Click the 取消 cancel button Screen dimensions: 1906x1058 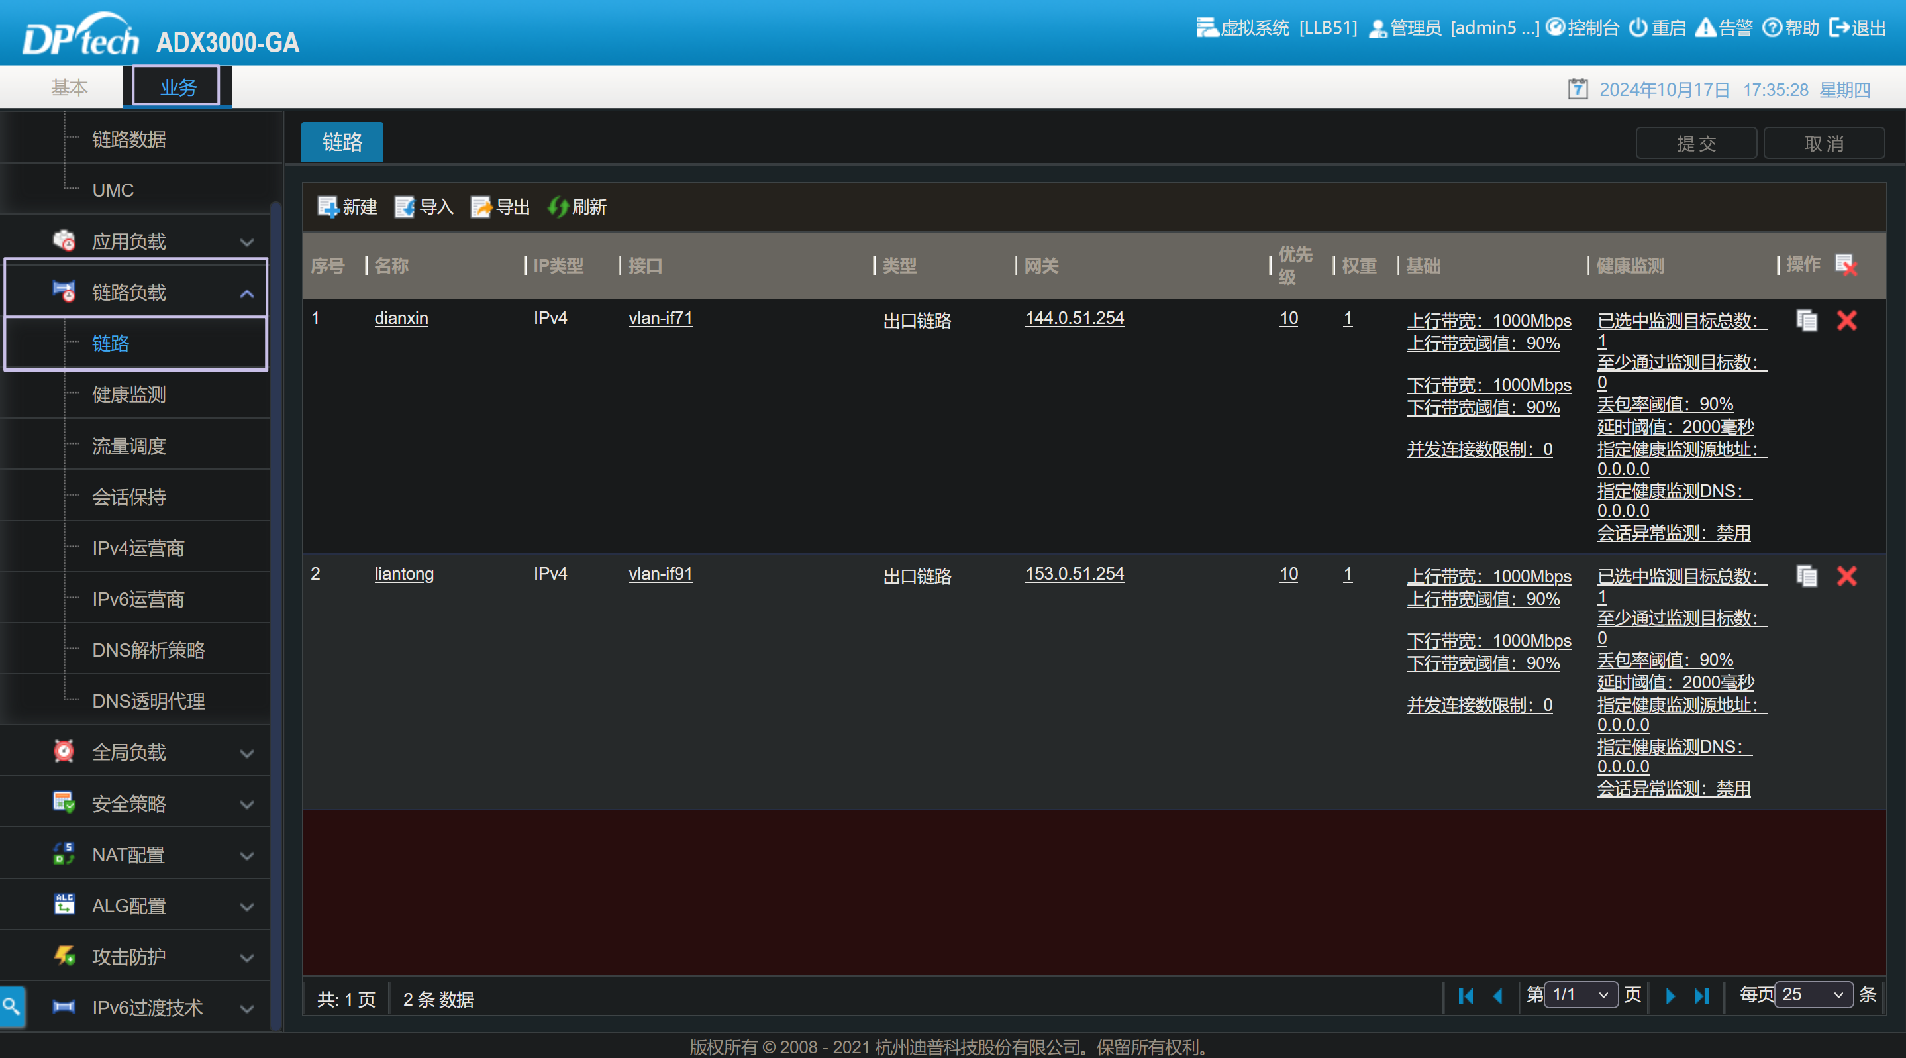pos(1824,143)
